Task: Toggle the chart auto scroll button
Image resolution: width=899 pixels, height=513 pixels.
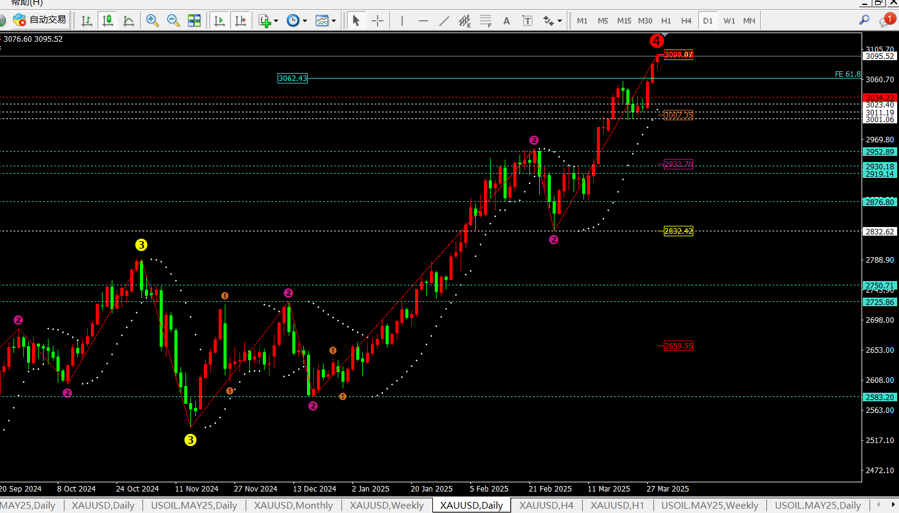Action: (x=219, y=21)
